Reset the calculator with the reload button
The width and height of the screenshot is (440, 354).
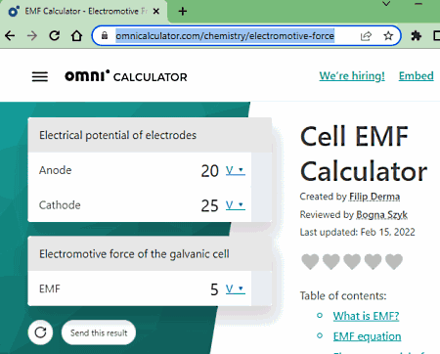point(40,332)
